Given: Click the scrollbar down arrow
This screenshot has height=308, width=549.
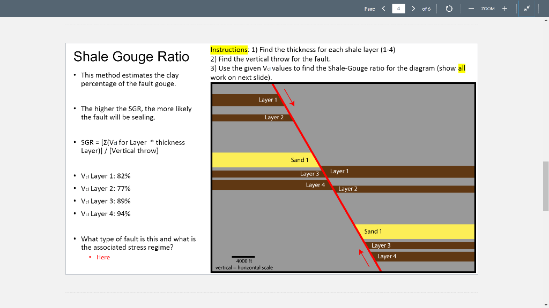Looking at the screenshot, I should click(x=545, y=304).
